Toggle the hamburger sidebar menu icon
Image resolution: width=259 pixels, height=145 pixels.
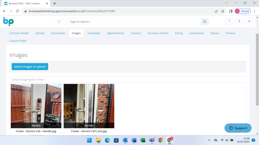tap(59, 22)
